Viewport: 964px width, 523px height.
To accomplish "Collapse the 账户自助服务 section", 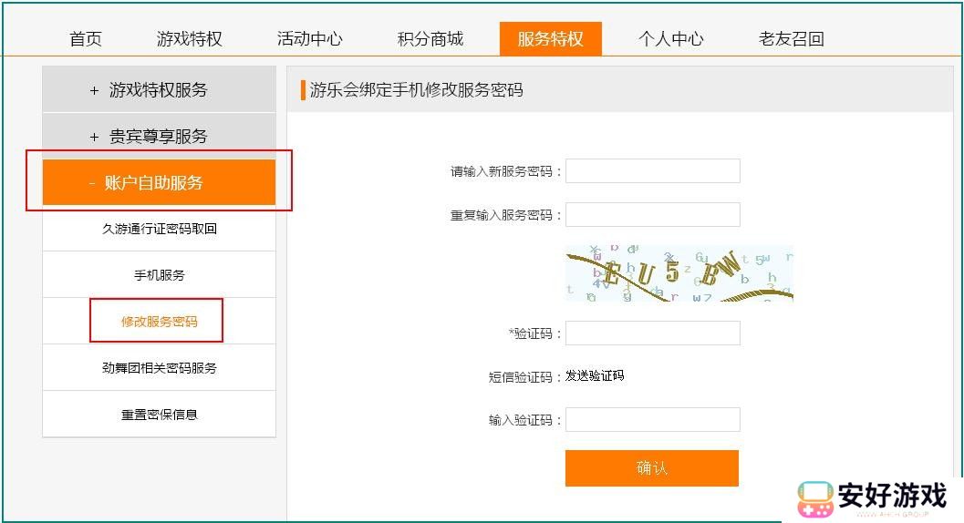I will pos(159,182).
